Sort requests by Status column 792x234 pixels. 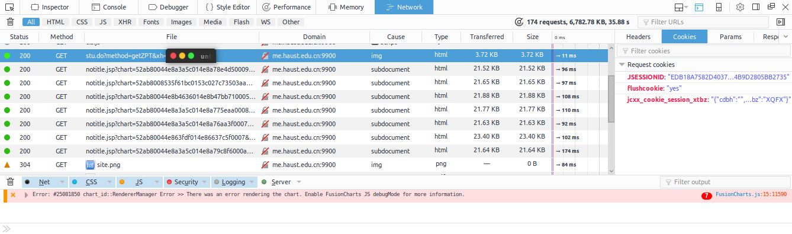[x=19, y=37]
